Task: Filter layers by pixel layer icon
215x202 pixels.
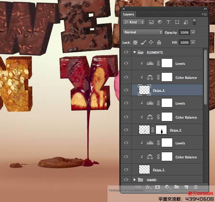Action: (151, 22)
